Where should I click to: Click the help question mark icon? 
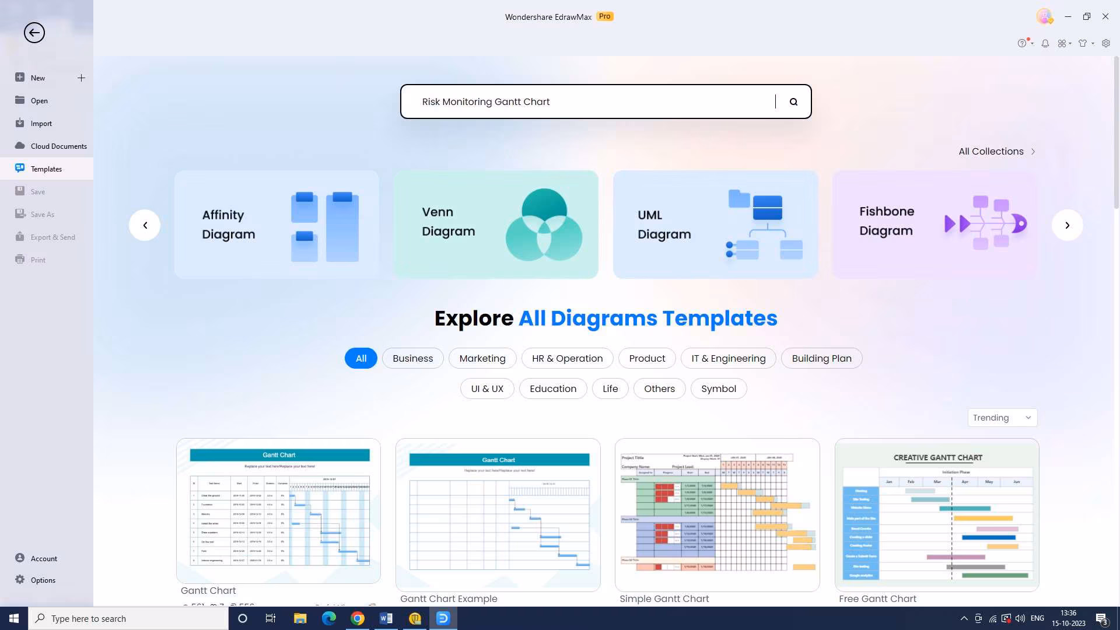click(x=1022, y=43)
